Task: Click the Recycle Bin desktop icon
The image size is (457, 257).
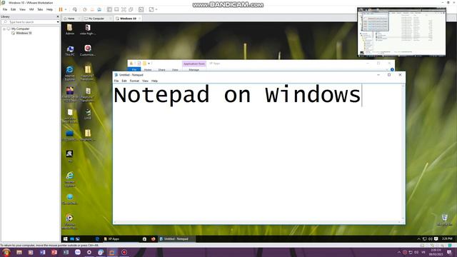Action: [444, 220]
